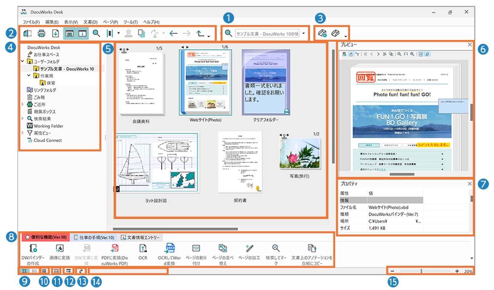
Task: Click the hand tool icon in the preview toolbar
Action: (350, 54)
